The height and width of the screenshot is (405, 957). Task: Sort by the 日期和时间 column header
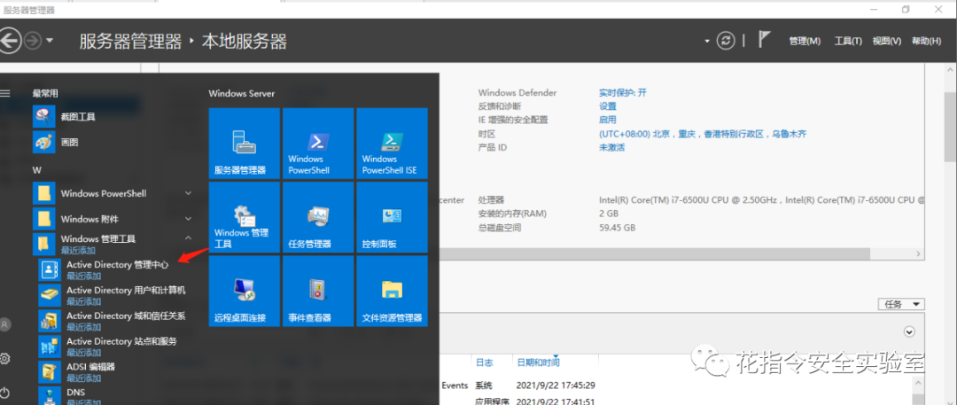(x=539, y=362)
